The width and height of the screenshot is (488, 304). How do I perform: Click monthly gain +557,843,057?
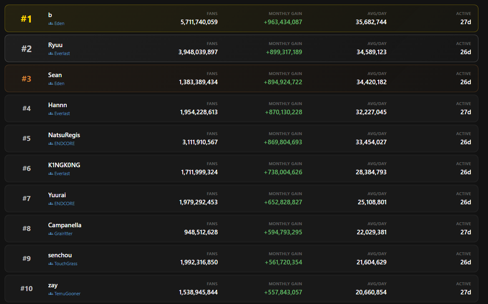pyautogui.click(x=283, y=292)
